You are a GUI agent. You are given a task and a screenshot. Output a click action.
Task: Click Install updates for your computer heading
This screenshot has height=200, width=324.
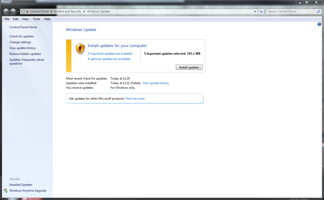pyautogui.click(x=117, y=46)
